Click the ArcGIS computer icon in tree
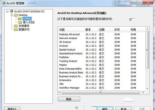The image size is (155, 110). point(11,12)
